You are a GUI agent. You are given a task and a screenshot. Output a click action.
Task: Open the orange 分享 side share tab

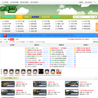(x=97, y=27)
